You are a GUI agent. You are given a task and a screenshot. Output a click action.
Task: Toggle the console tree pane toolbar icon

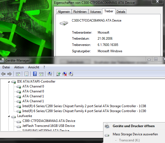[18, 74]
